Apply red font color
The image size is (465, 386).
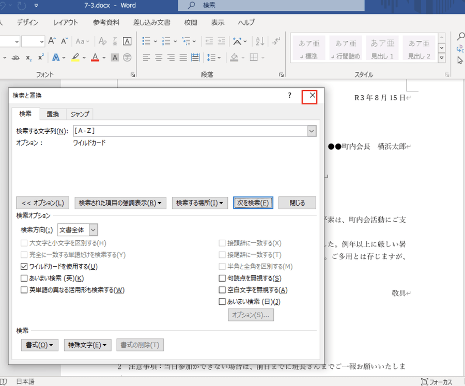(x=95, y=57)
